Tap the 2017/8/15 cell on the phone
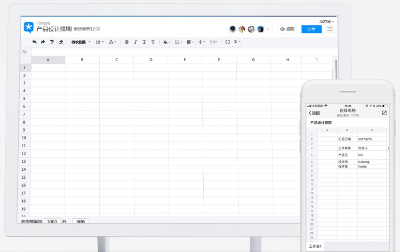Image resolution: width=400 pixels, height=252 pixels. [x=372, y=139]
